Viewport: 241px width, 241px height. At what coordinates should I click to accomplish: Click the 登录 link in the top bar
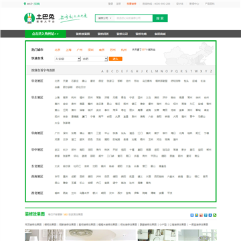110,3
